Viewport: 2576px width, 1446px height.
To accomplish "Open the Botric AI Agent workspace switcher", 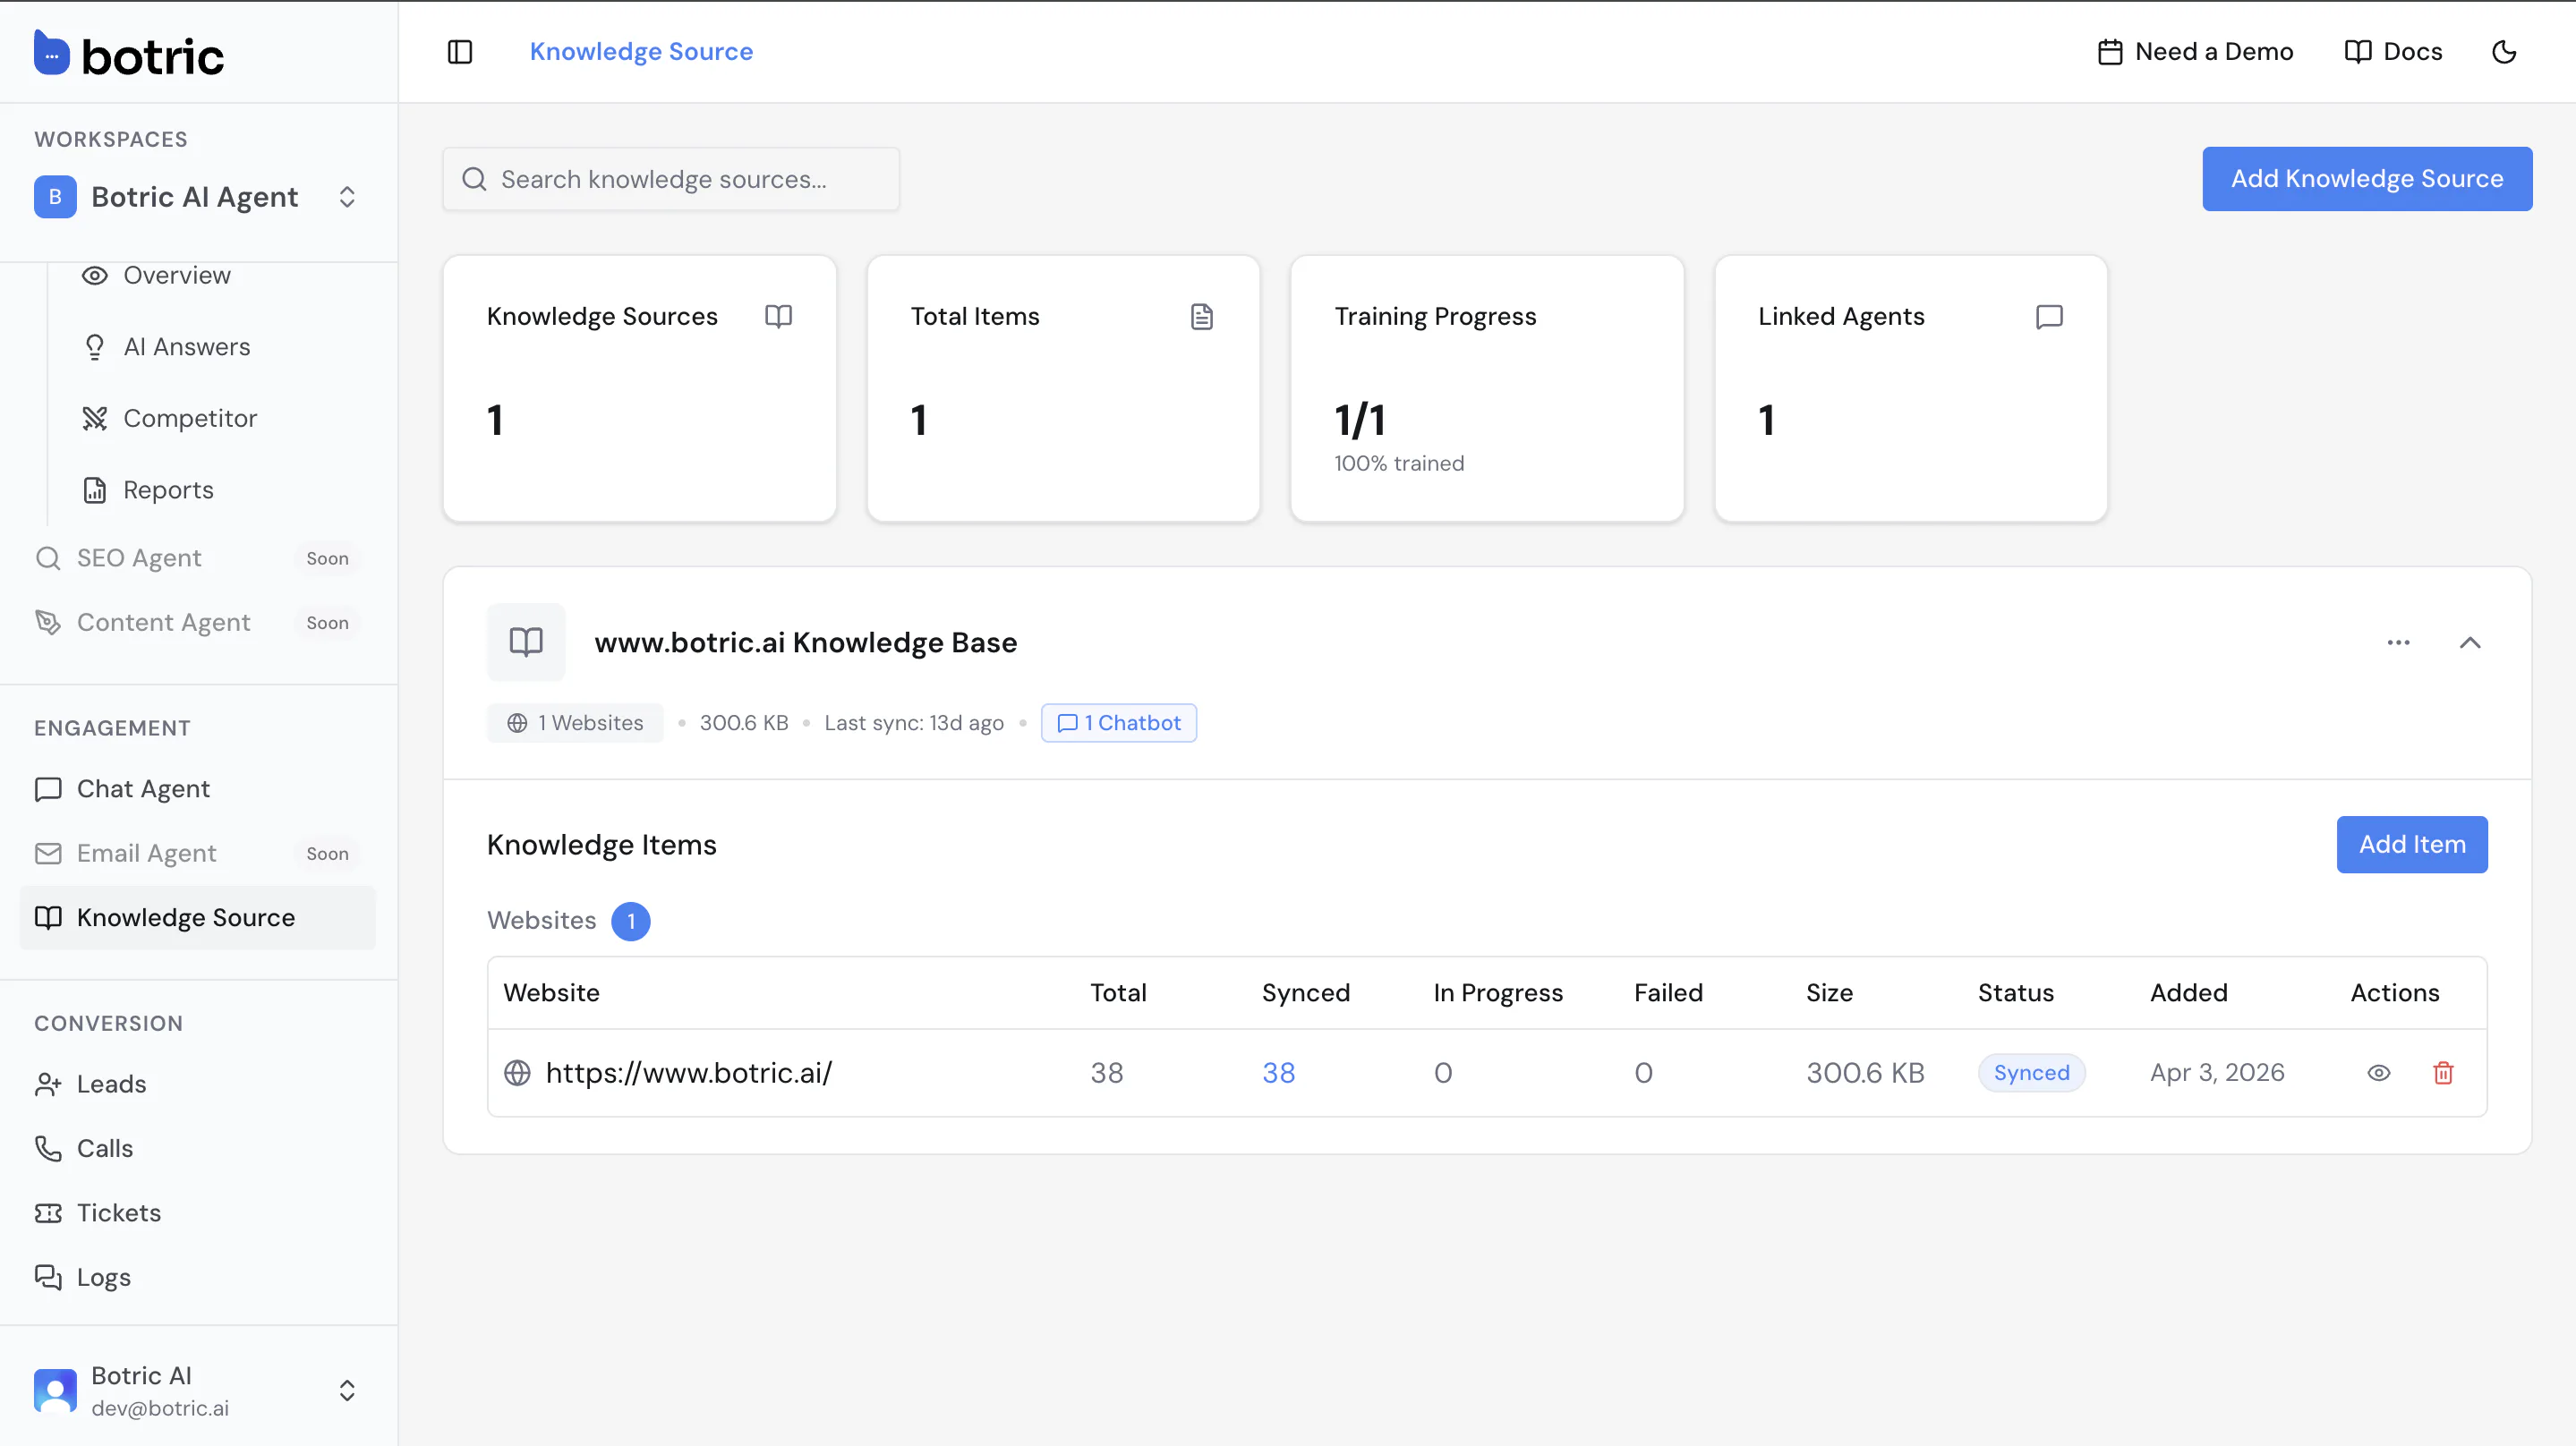I will point(197,197).
